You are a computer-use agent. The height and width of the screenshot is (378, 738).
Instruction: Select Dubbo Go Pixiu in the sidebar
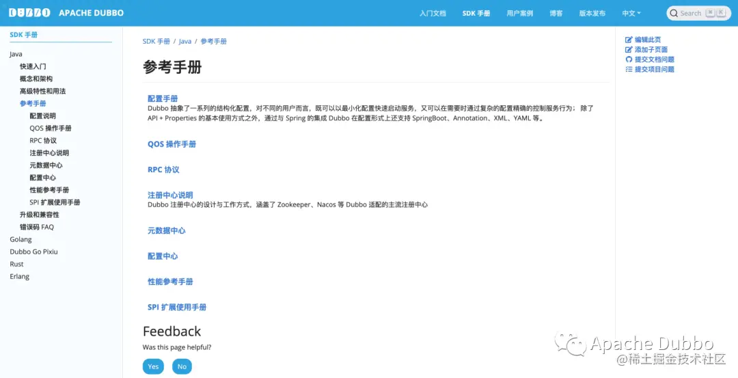click(34, 252)
